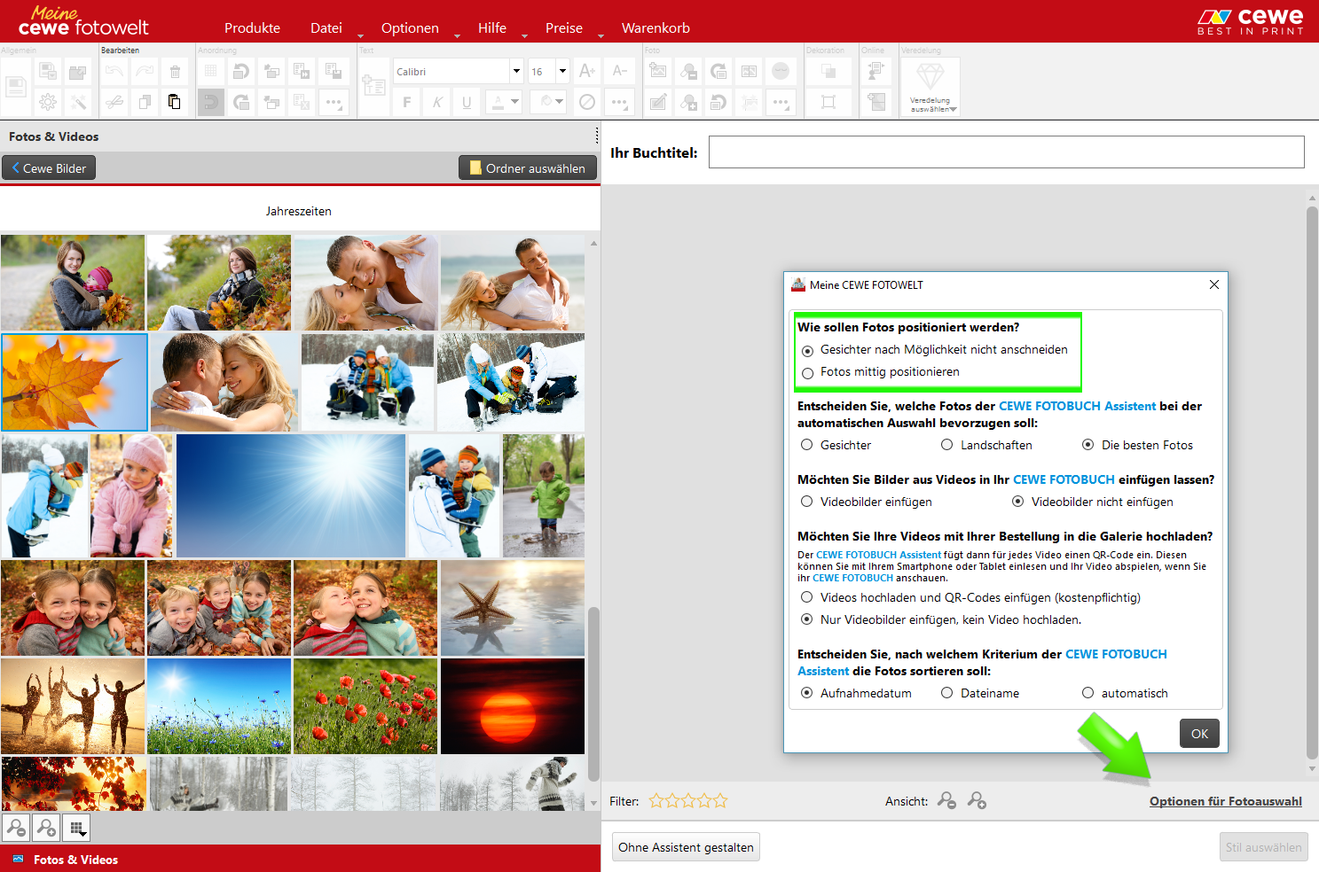Click the underline U text icon
The height and width of the screenshot is (872, 1319).
coord(467,102)
